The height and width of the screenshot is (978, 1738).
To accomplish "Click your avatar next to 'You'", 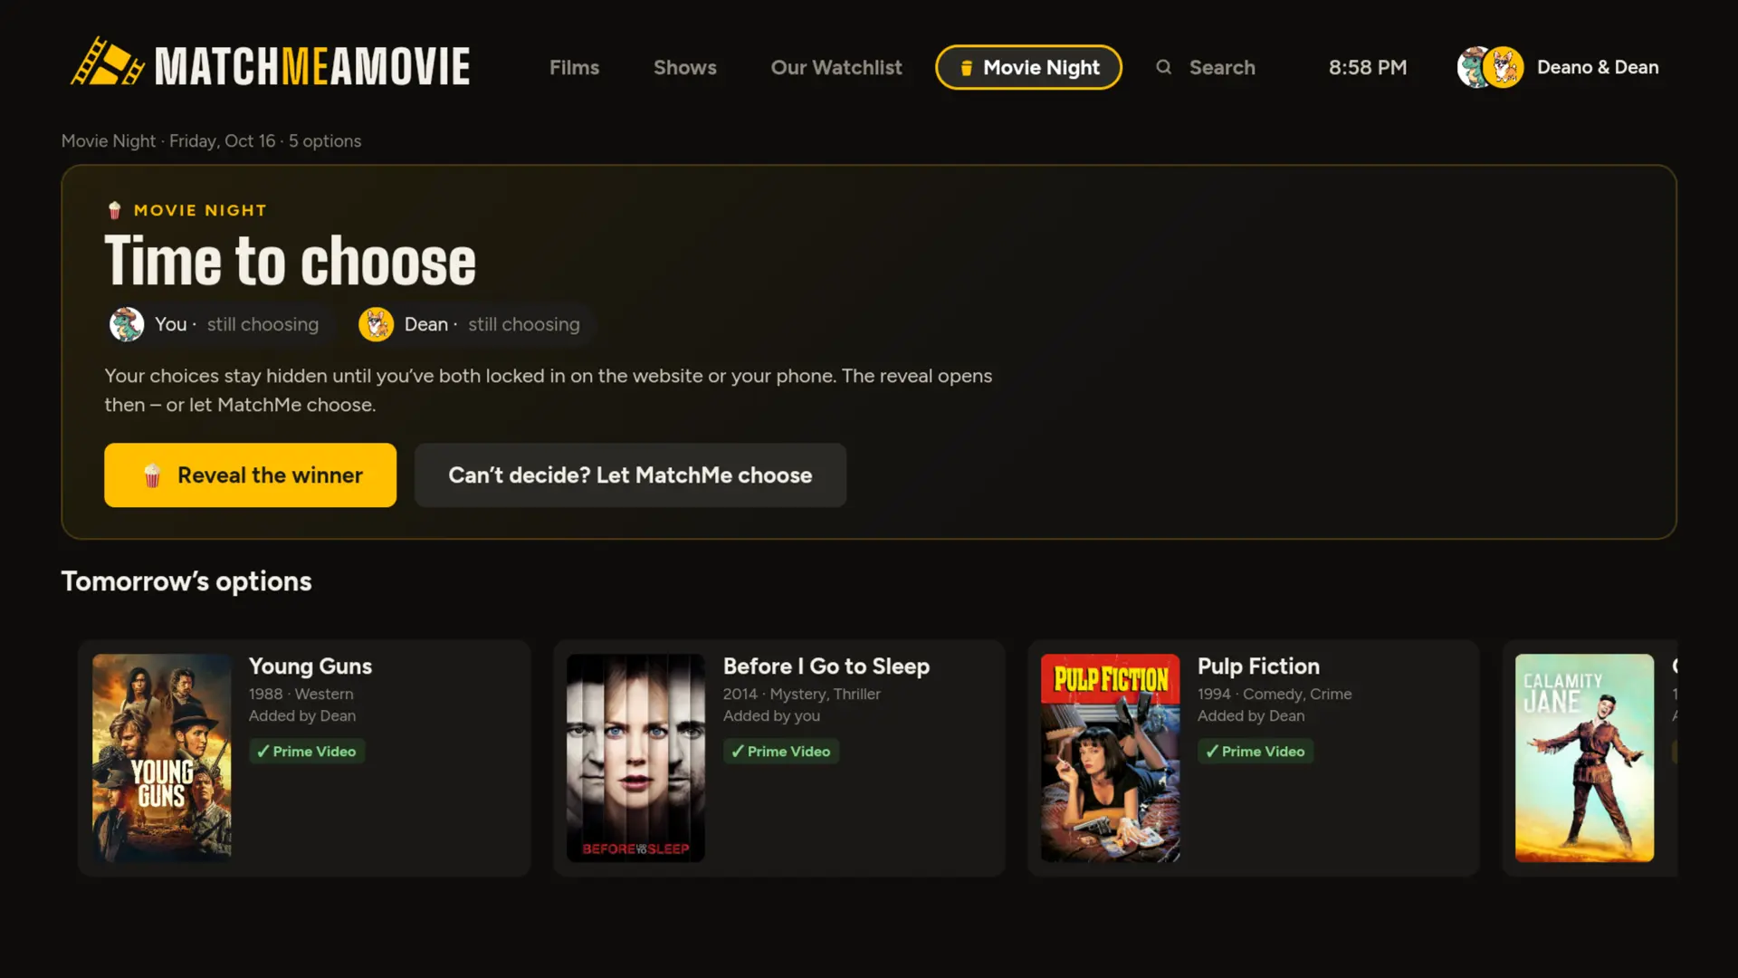I will (x=127, y=324).
